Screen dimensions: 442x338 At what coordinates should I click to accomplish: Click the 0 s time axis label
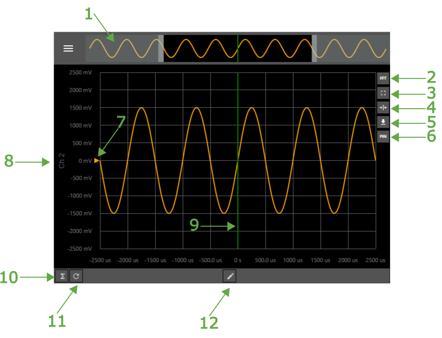point(238,260)
